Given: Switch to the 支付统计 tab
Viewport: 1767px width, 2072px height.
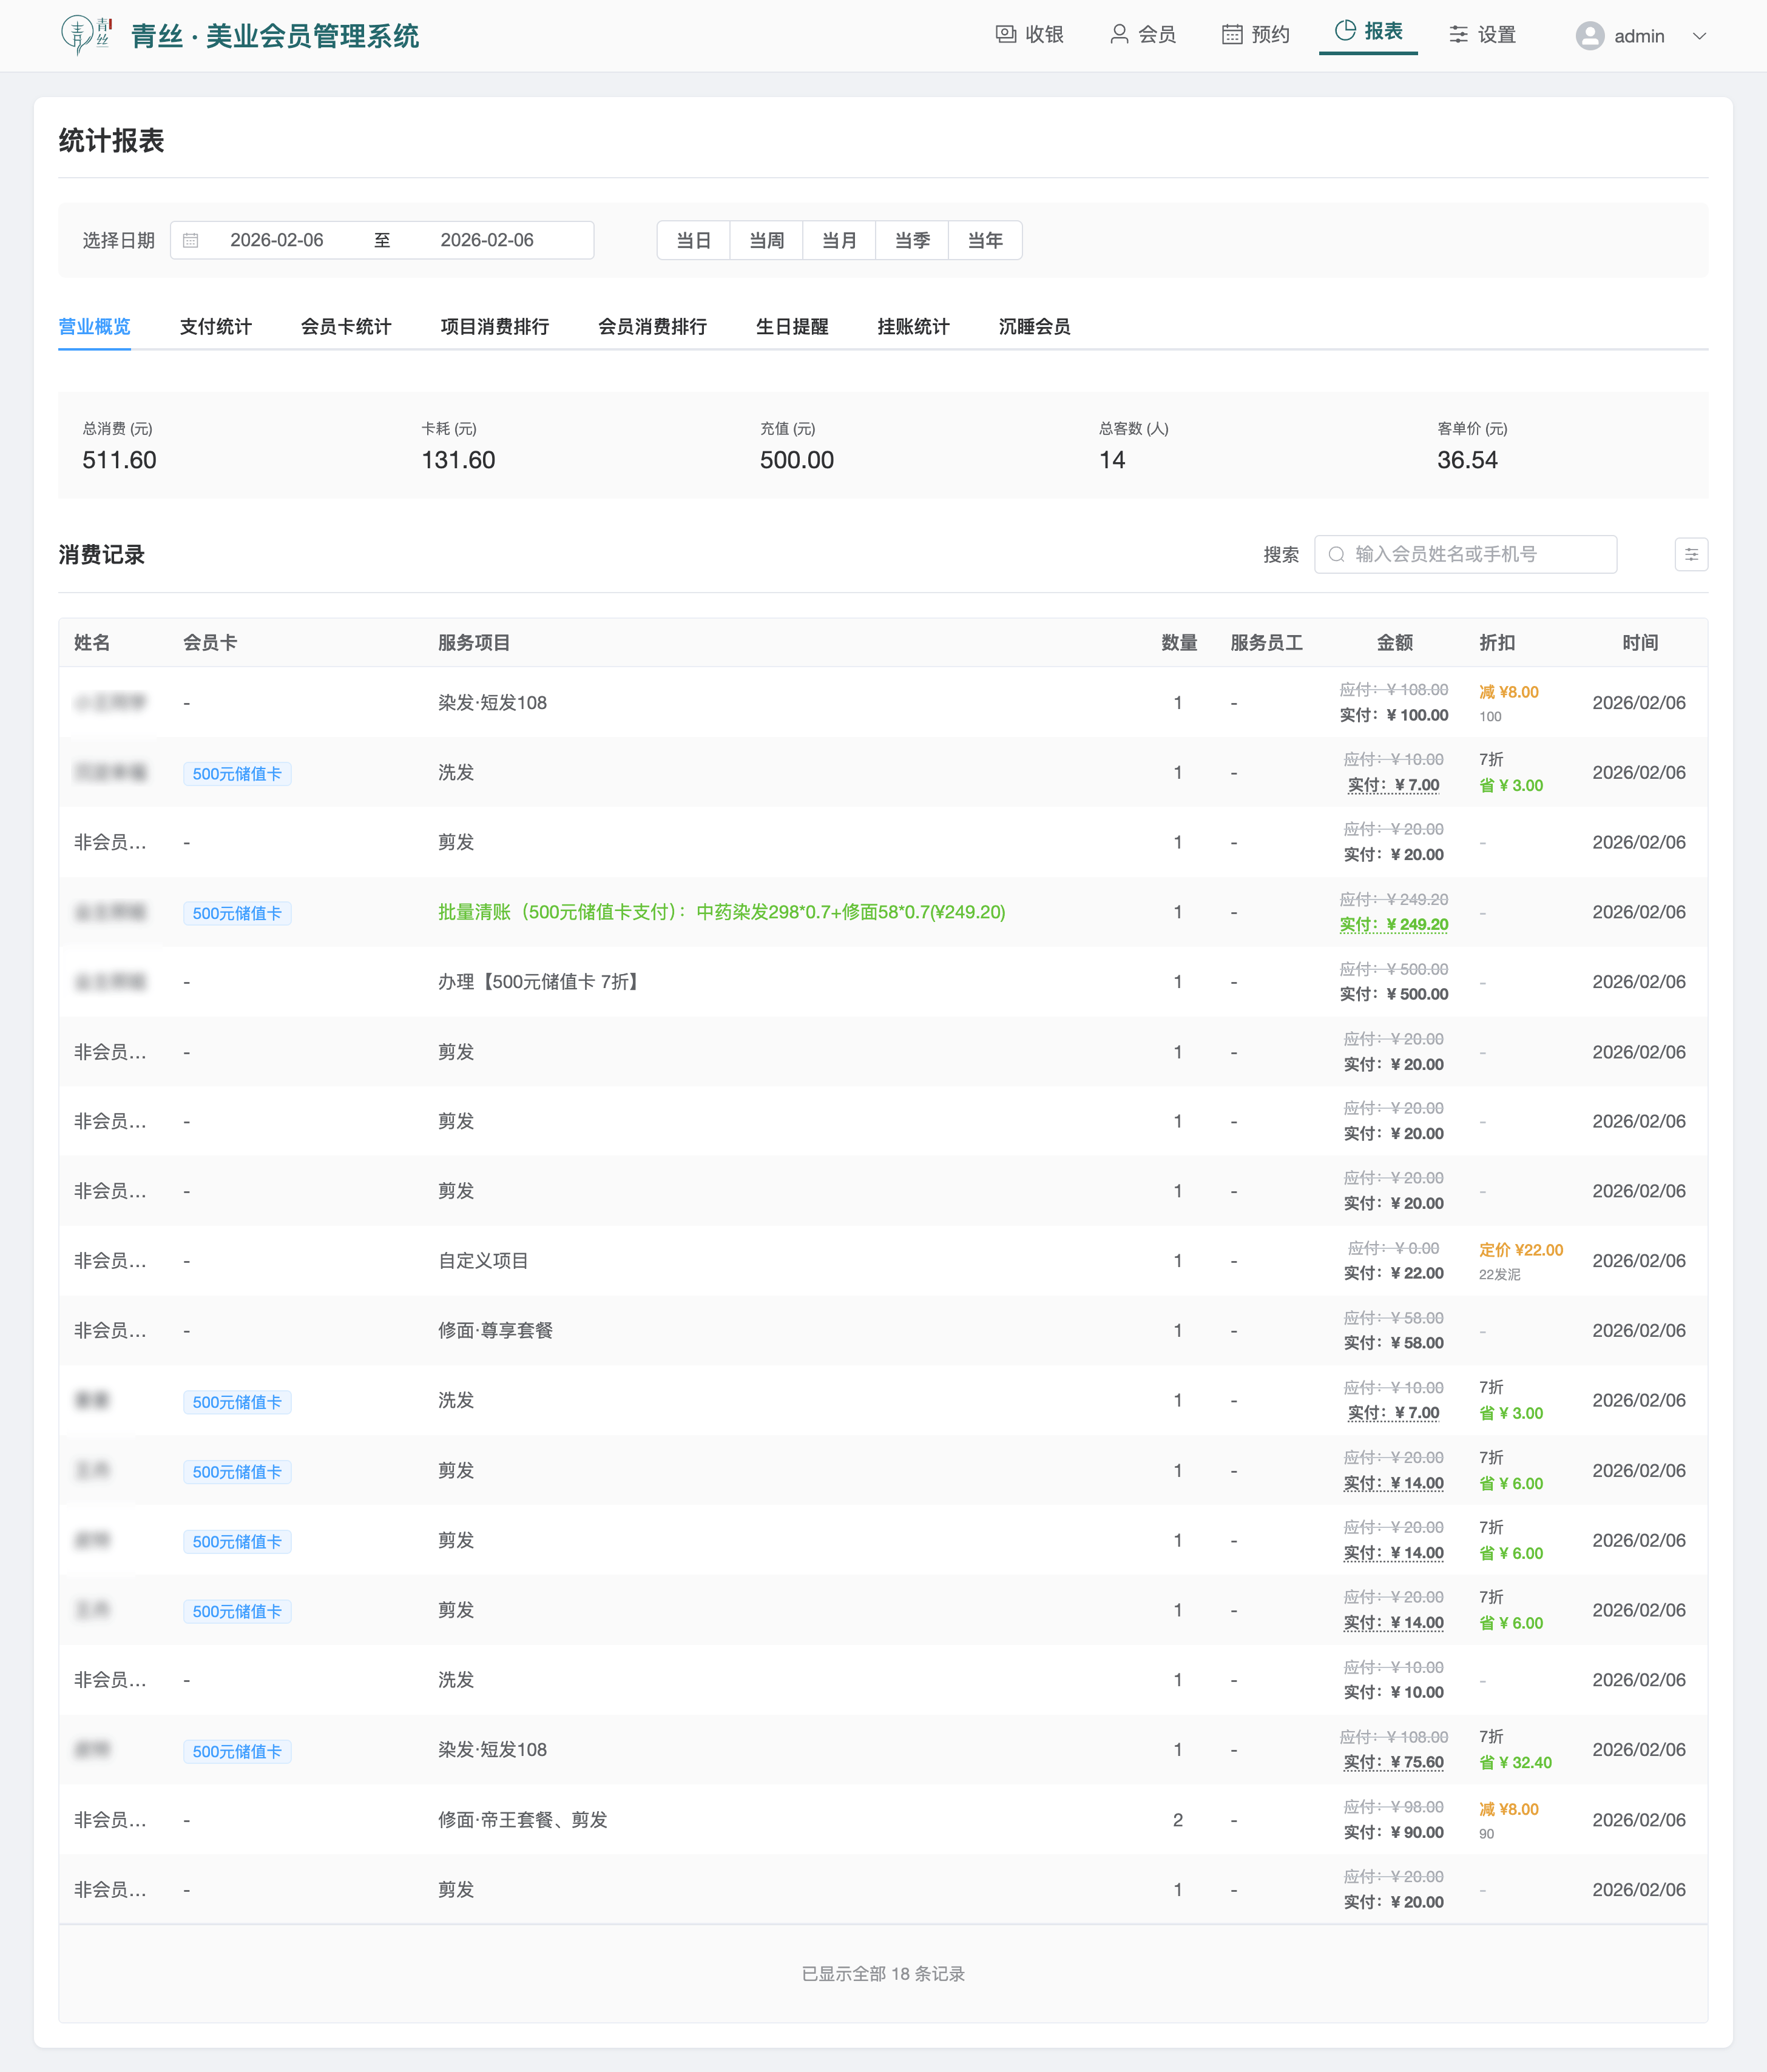Looking at the screenshot, I should point(215,327).
